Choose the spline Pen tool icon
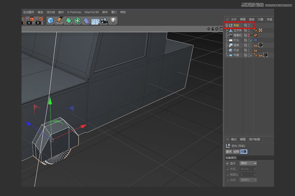The image size is (295, 196). coord(59,21)
